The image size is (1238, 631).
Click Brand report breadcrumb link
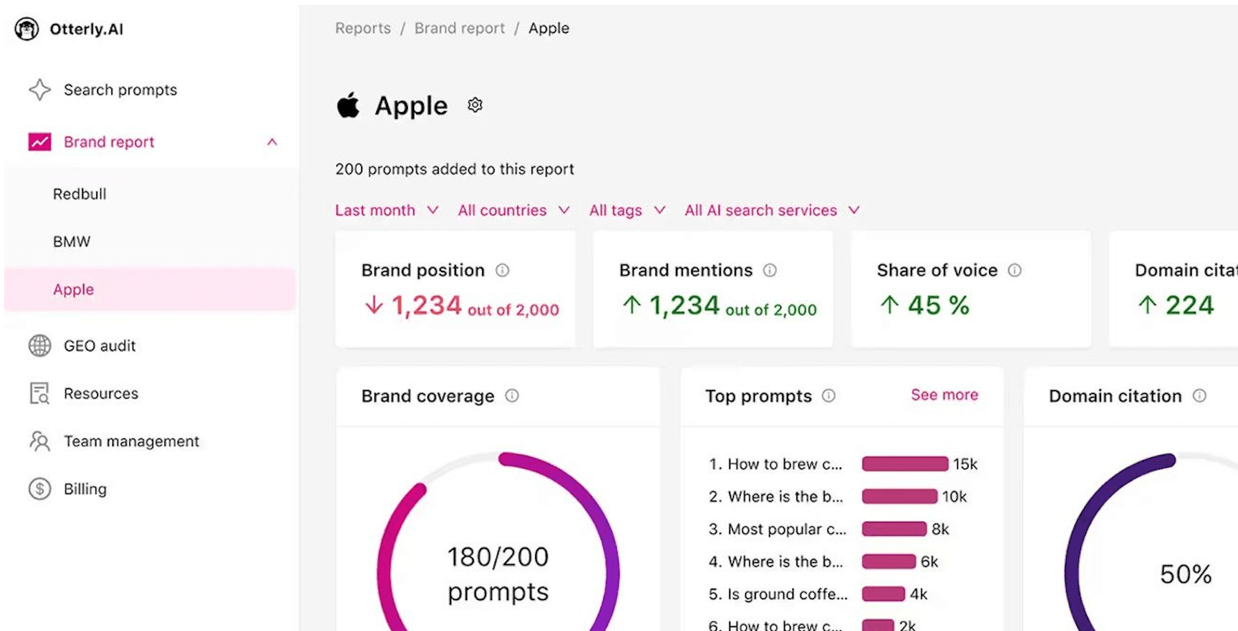pyautogui.click(x=459, y=28)
